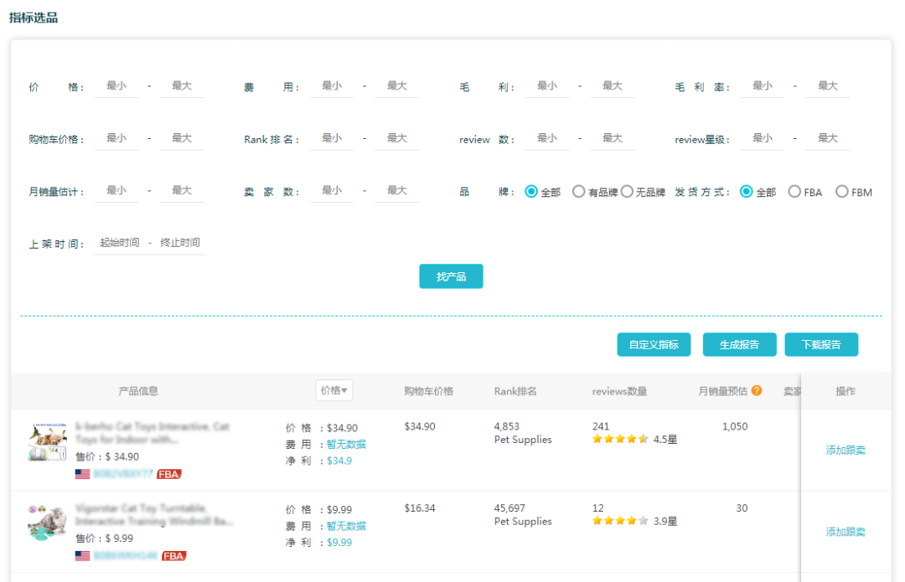Select FBM shipping method radio

841,192
